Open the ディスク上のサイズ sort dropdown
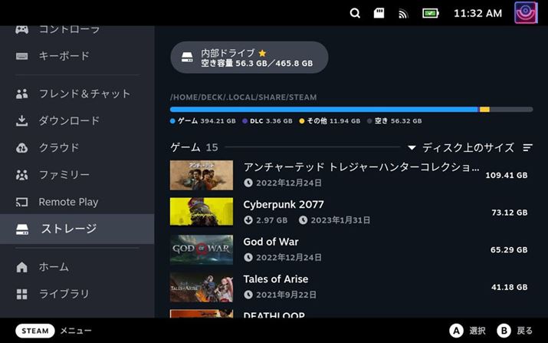This screenshot has height=343, width=548. click(x=461, y=147)
